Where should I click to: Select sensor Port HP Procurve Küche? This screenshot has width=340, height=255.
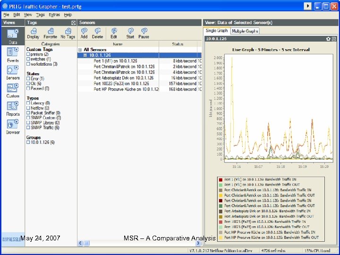(126, 89)
